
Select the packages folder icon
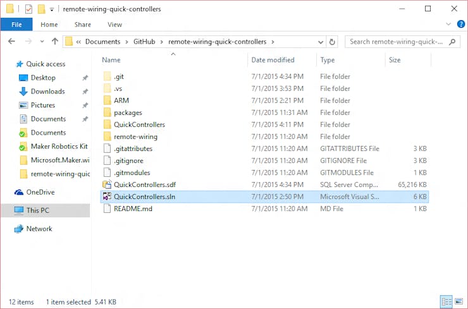[x=107, y=112]
